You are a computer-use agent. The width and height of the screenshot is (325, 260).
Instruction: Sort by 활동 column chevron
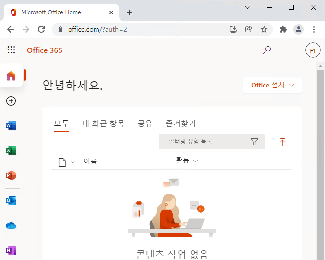(x=195, y=161)
